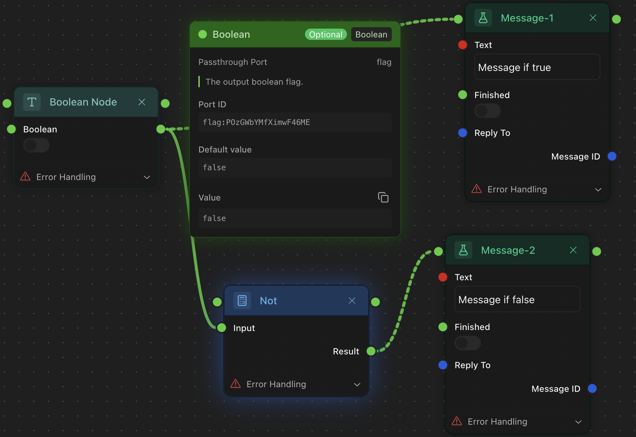Close the Message-1 node
636x437 pixels.
[x=593, y=18]
